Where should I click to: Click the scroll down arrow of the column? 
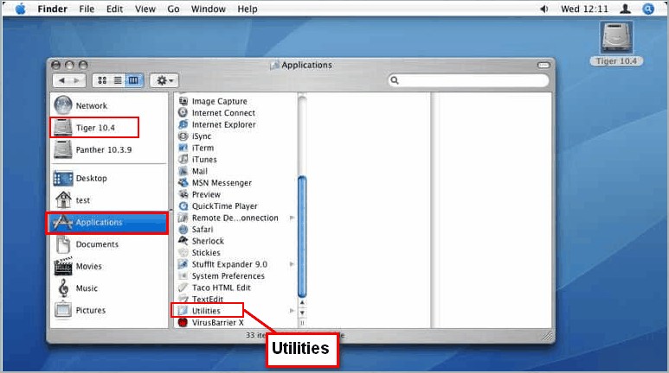[x=302, y=313]
